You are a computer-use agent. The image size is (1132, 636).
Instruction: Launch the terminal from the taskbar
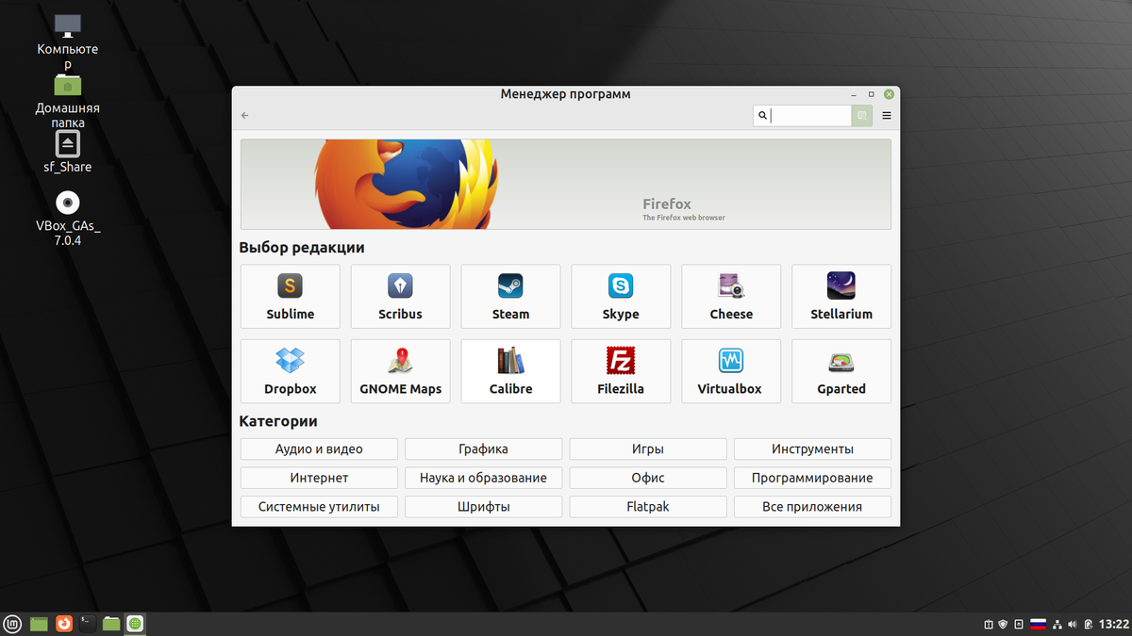(87, 623)
